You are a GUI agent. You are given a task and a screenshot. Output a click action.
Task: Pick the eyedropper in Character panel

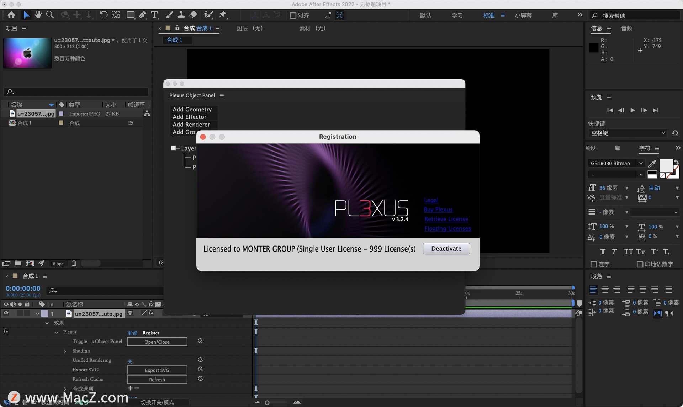(x=652, y=163)
